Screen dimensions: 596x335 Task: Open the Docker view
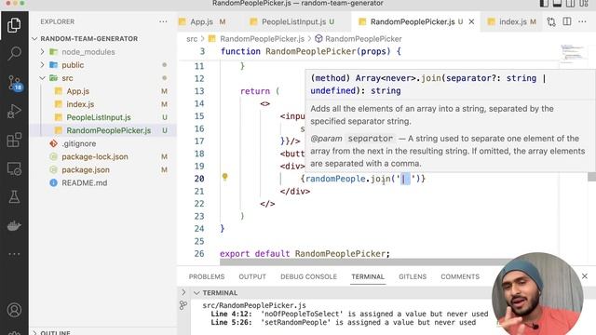[x=14, y=225]
